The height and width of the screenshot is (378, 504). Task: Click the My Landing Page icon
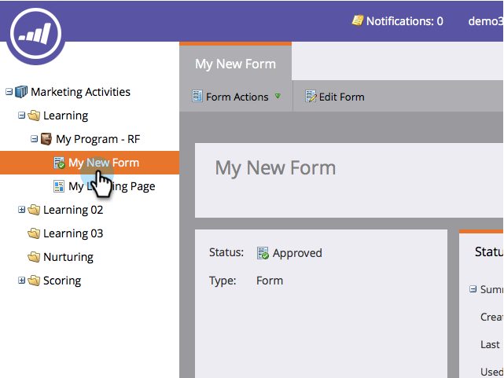59,186
